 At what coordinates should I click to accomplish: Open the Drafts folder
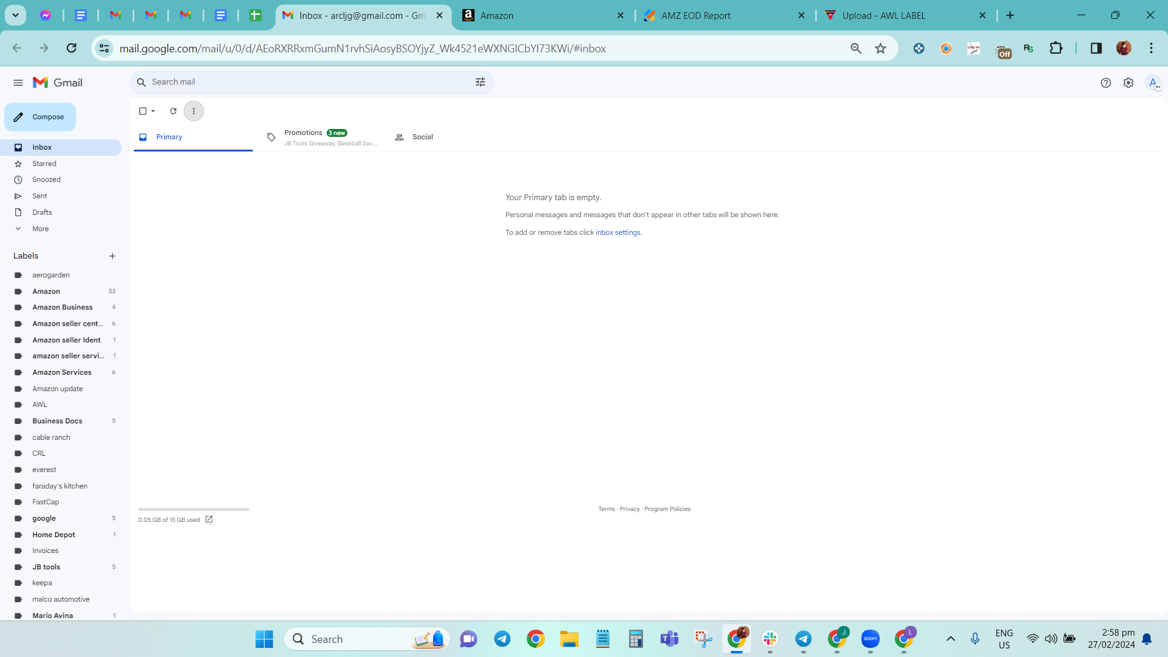pos(61,212)
